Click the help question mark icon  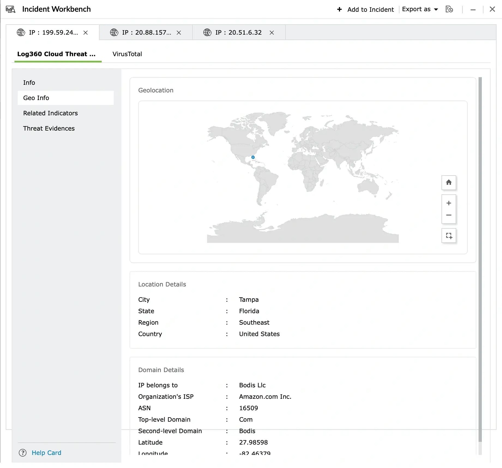[x=23, y=453]
